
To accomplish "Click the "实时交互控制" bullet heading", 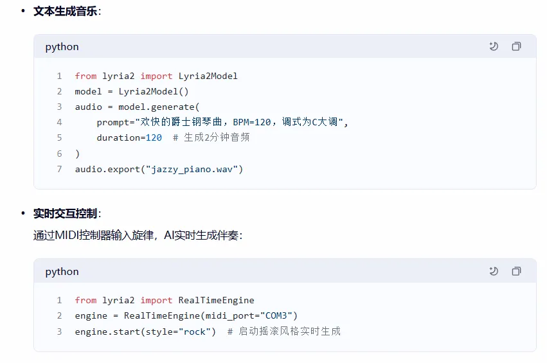I will 66,213.
